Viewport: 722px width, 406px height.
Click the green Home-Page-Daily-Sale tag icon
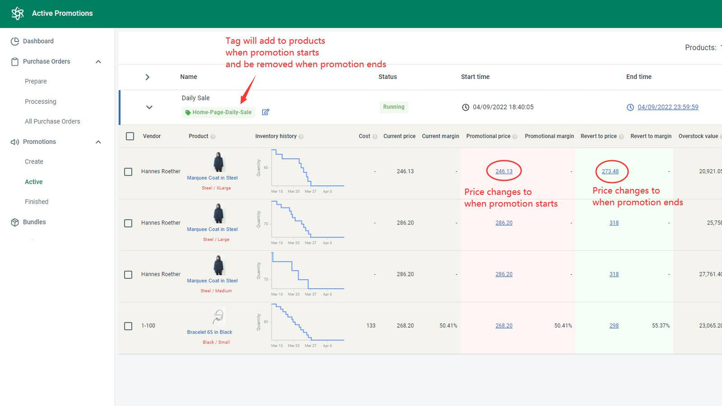tap(188, 112)
